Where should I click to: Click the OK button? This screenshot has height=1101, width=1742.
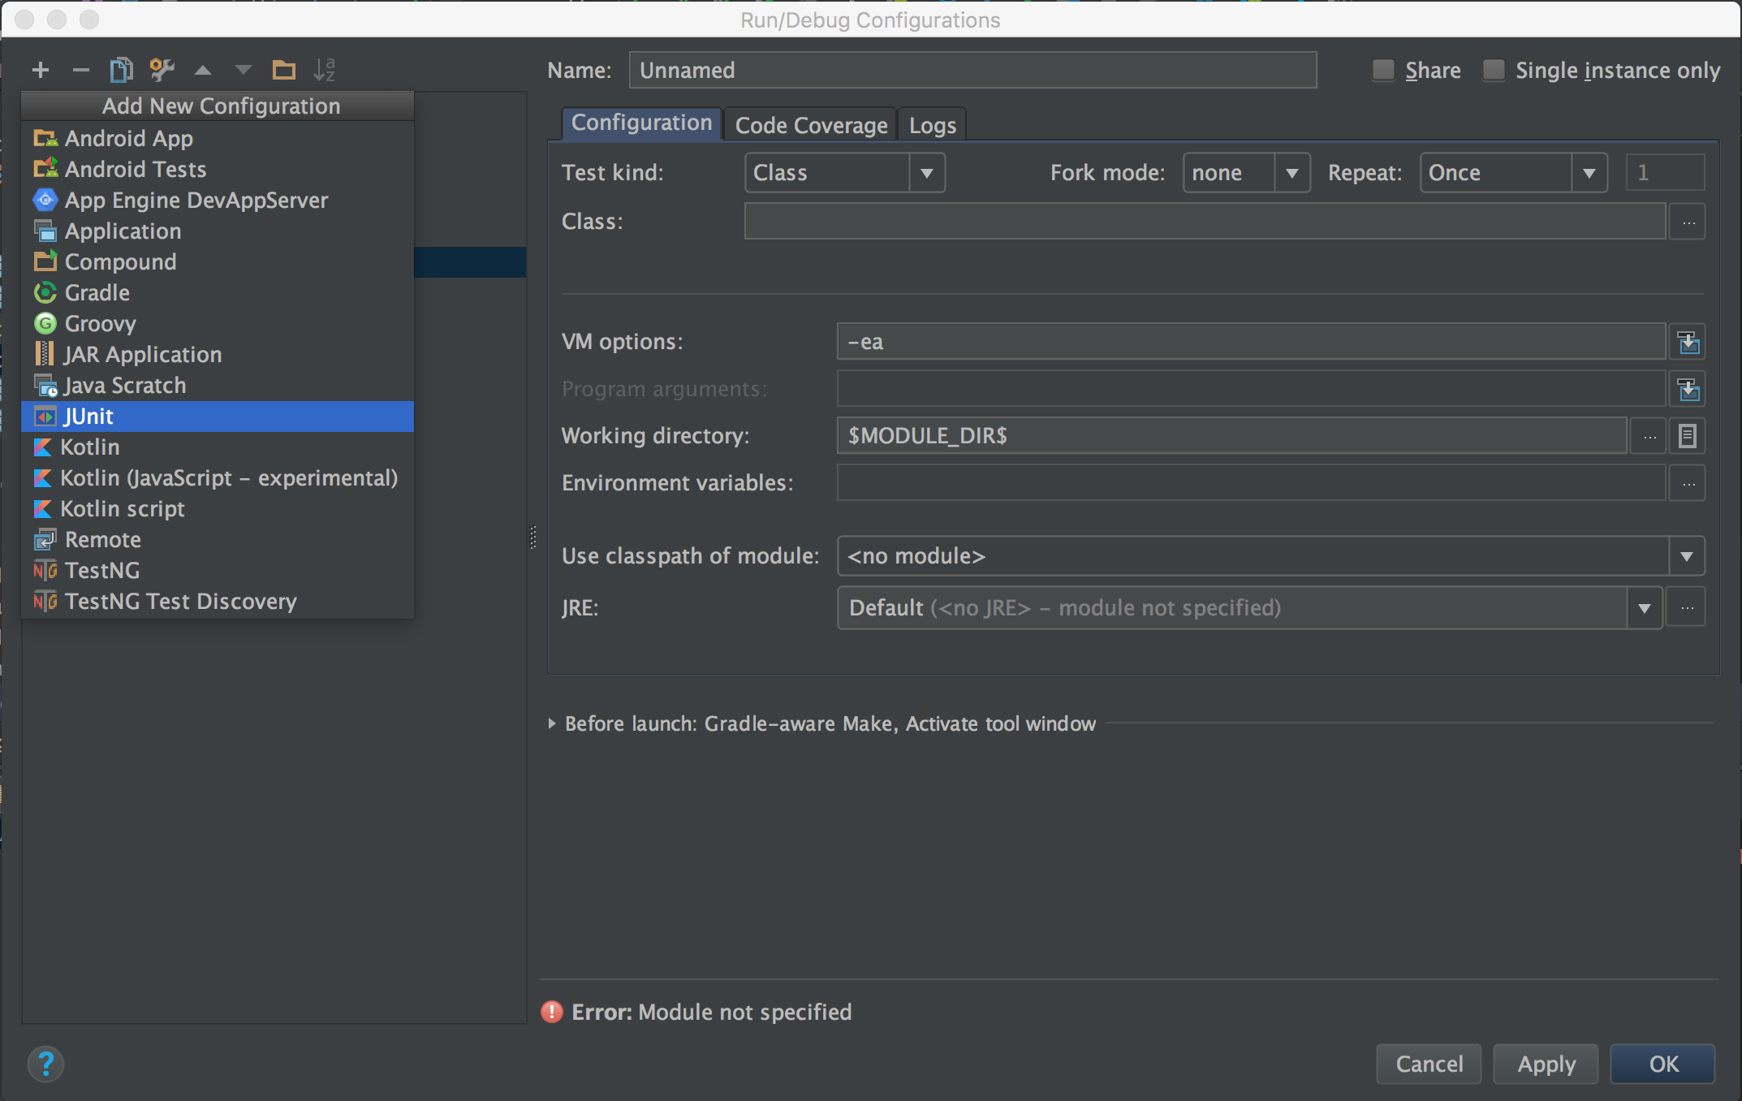point(1662,1064)
